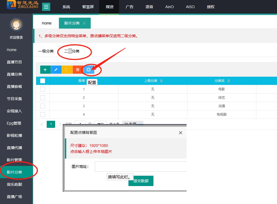Open the gear 配置 settings icon

pos(89,70)
